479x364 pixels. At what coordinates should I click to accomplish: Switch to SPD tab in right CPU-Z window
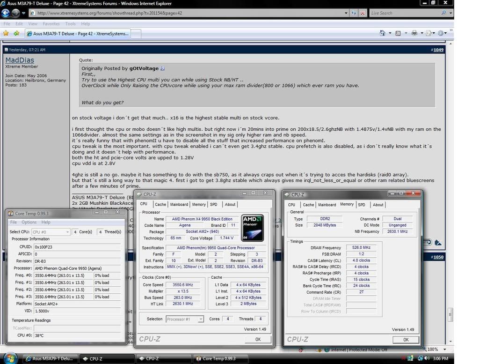362,205
